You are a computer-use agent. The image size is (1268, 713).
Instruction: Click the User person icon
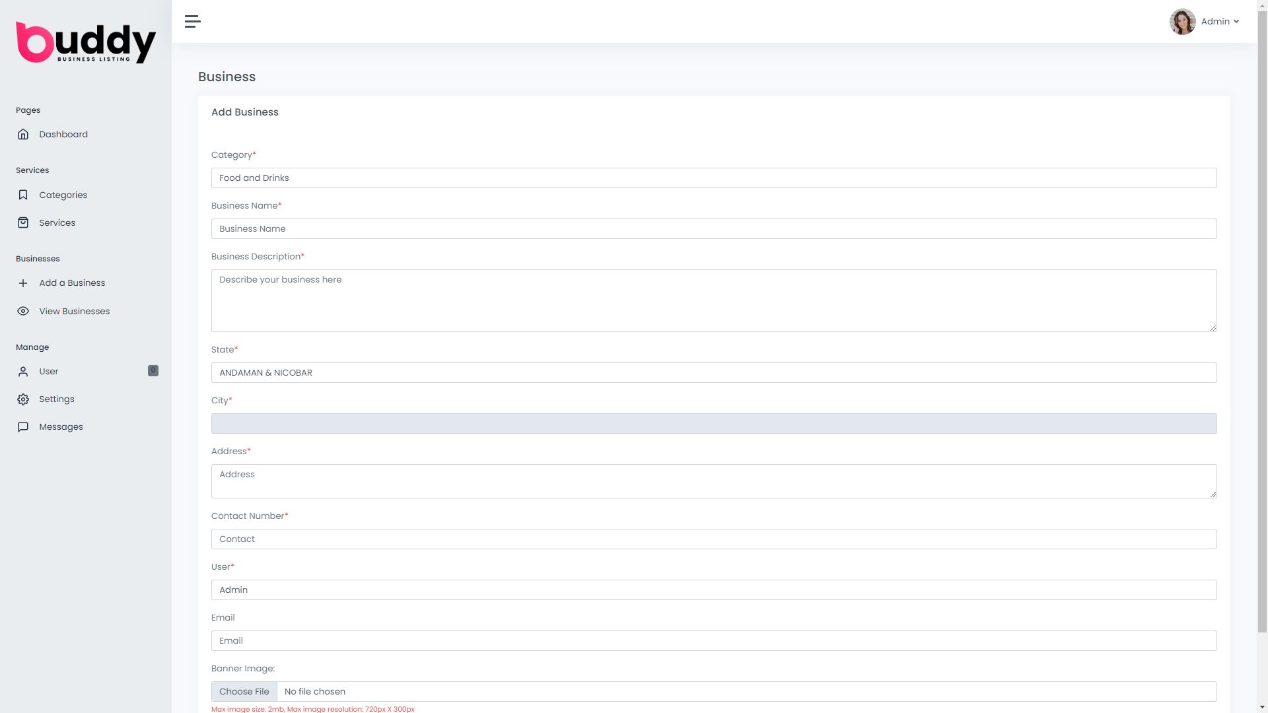23,372
